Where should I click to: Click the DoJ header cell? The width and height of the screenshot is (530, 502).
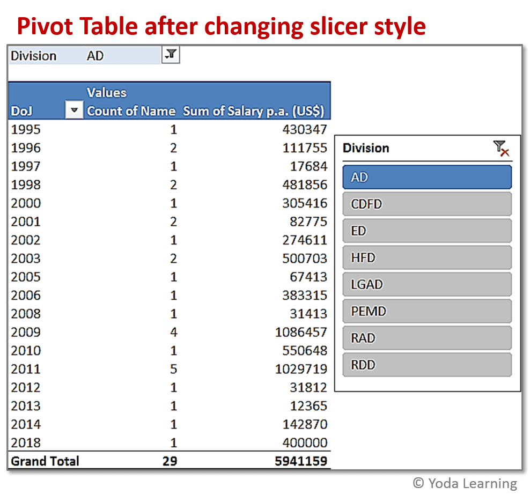click(x=21, y=111)
